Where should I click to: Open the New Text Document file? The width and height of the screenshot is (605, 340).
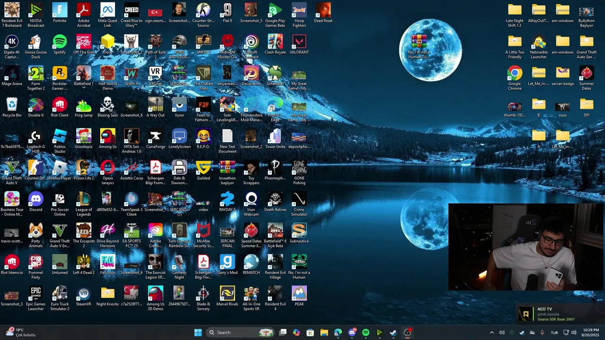point(227,142)
